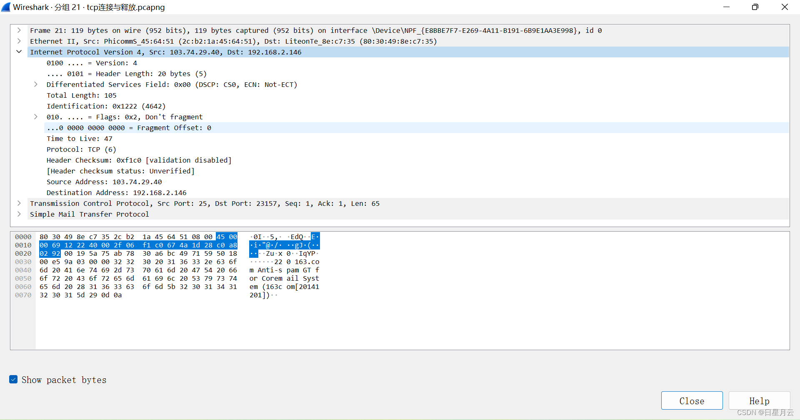Click hex offset 0050 in bytes pane

[23, 279]
